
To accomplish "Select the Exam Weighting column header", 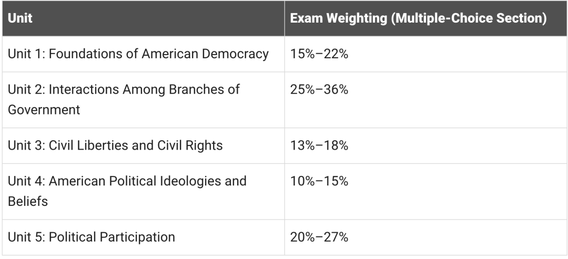I will tap(418, 18).
